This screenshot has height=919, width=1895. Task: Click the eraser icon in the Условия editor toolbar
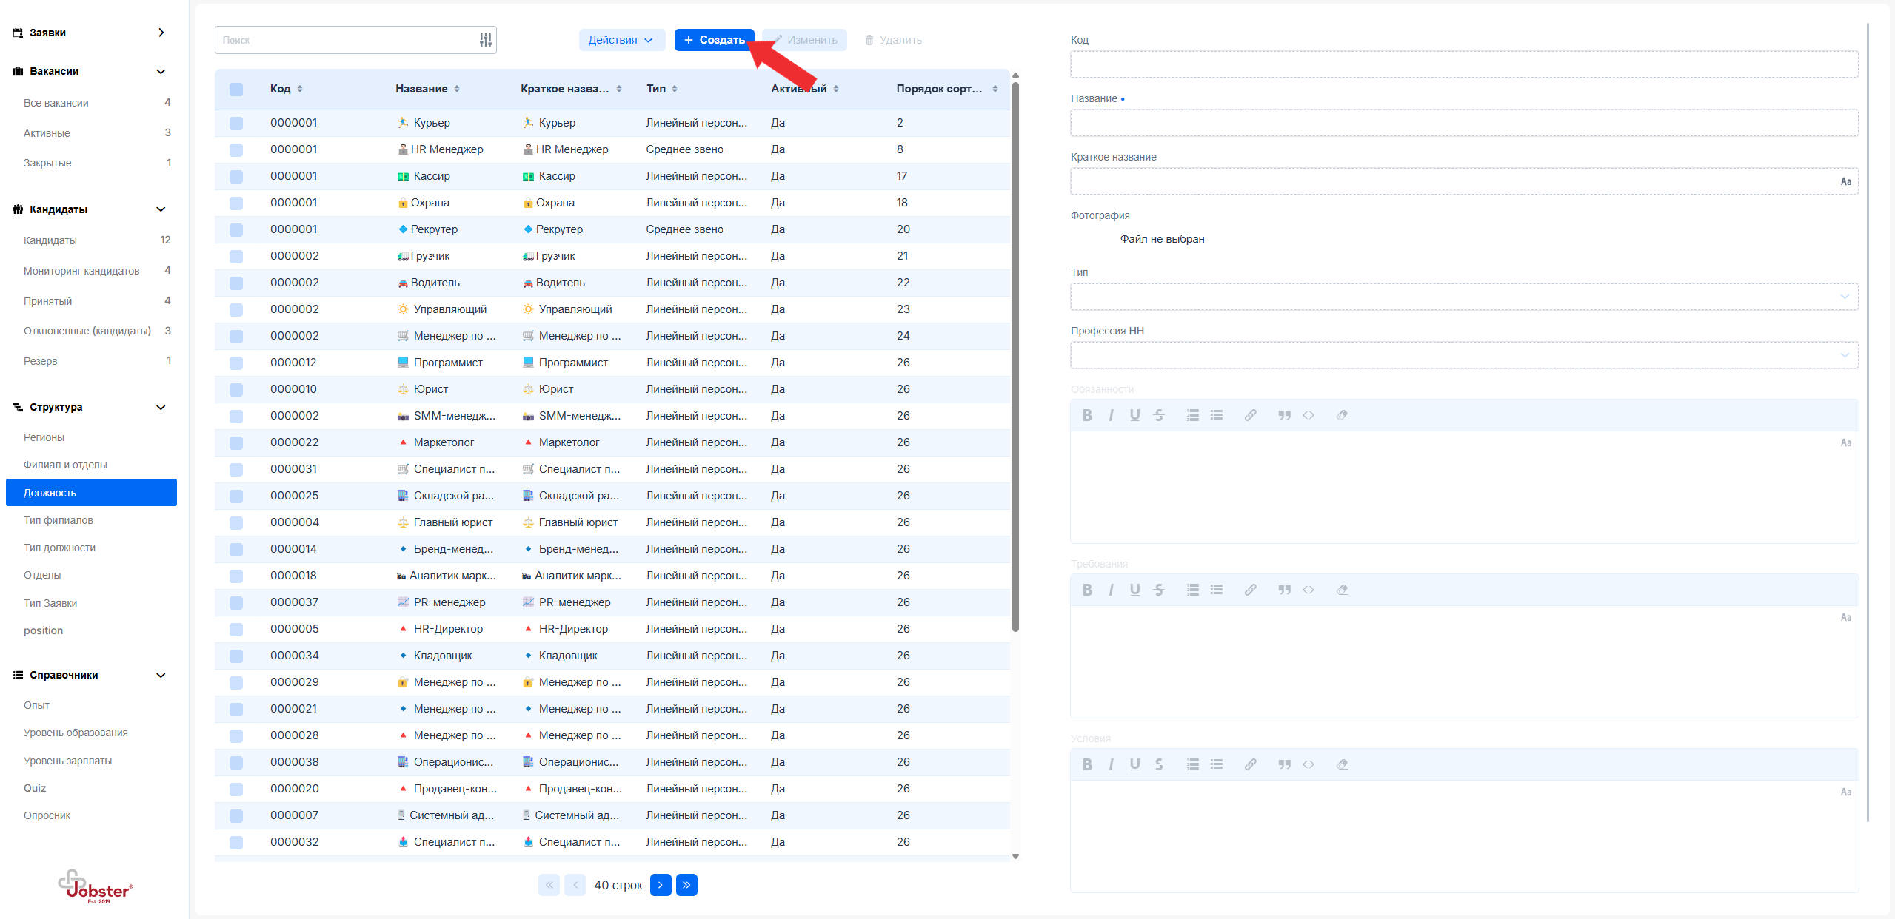[x=1342, y=764]
